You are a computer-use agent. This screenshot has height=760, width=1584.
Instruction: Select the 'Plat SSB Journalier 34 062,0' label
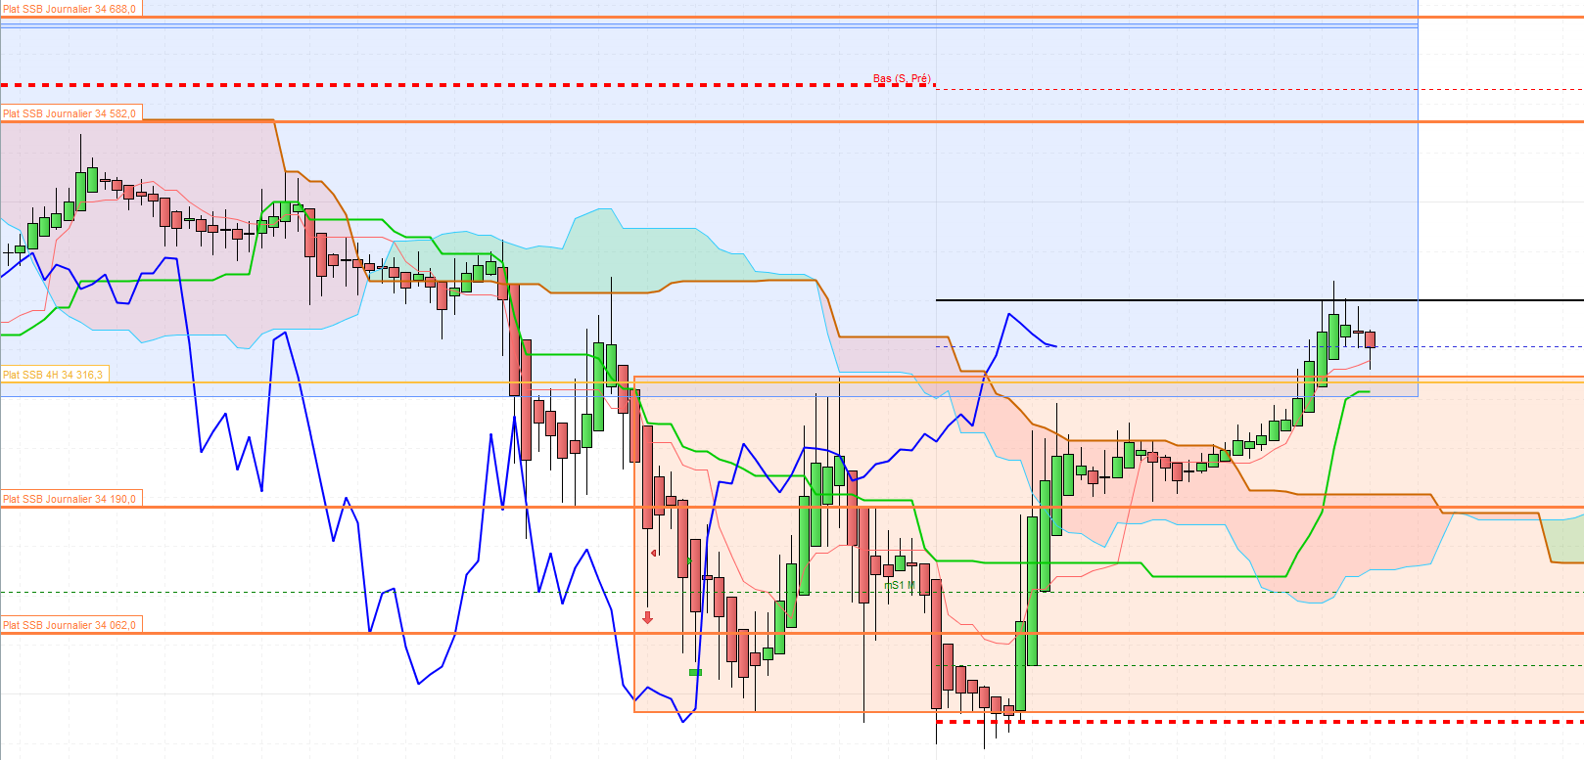click(x=70, y=625)
